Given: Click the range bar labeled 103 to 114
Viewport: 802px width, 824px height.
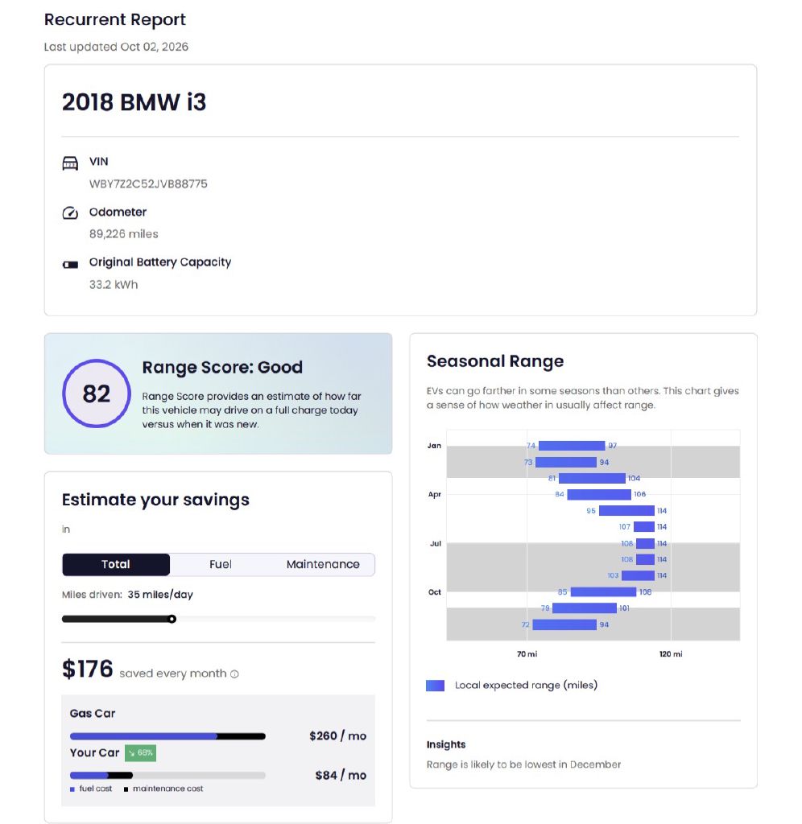Looking at the screenshot, I should [639, 575].
